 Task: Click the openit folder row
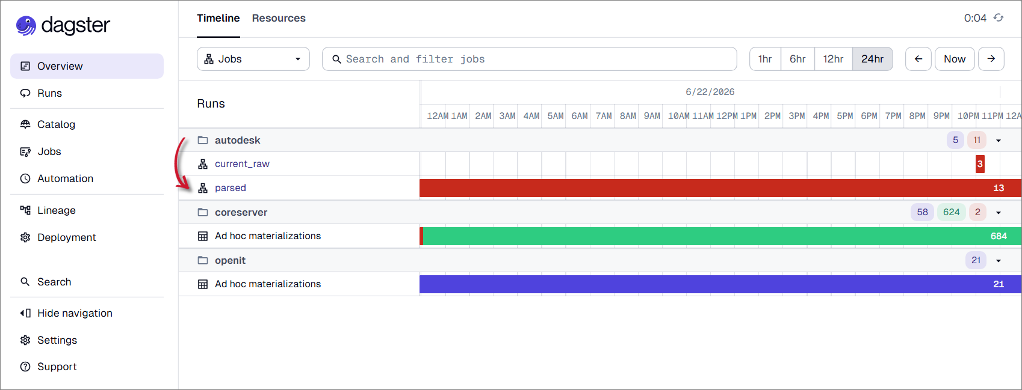(x=600, y=260)
